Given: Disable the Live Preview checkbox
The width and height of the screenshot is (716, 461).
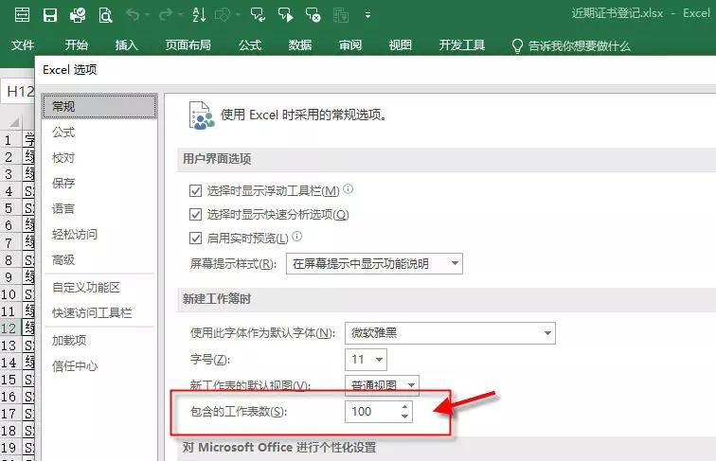Looking at the screenshot, I should click(x=196, y=239).
